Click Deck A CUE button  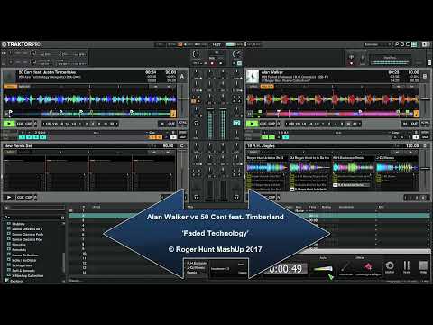21,124
